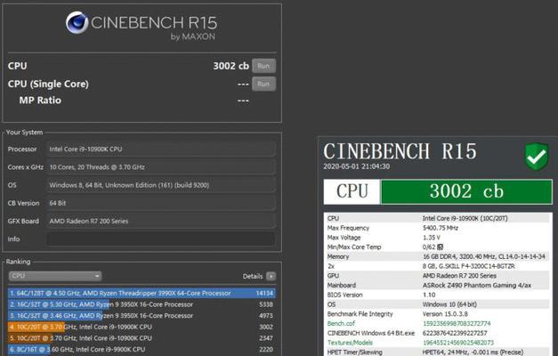The height and width of the screenshot is (356, 558).
Task: Select ranking row 3 Ryzen 9 3950X 4973
Action: (x=142, y=315)
